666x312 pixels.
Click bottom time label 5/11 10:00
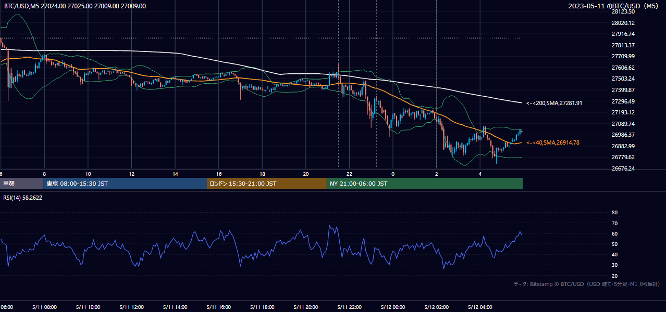(88, 307)
